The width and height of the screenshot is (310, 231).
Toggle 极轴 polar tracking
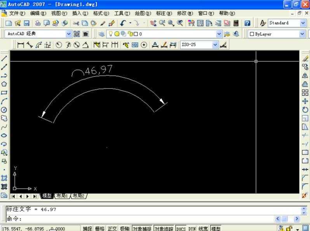(x=125, y=229)
